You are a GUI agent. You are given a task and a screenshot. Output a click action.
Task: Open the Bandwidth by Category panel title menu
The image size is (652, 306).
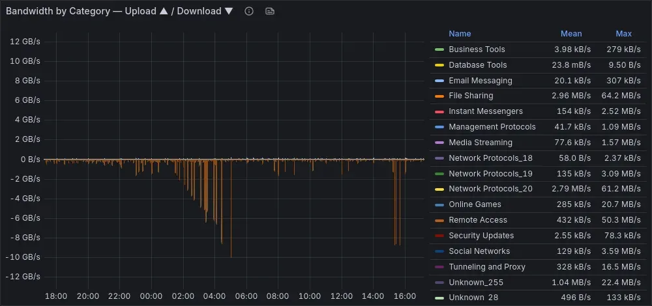click(x=120, y=11)
